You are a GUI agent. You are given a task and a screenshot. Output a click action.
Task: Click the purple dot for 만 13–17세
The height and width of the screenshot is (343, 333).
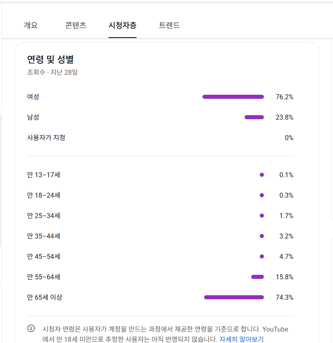click(262, 175)
